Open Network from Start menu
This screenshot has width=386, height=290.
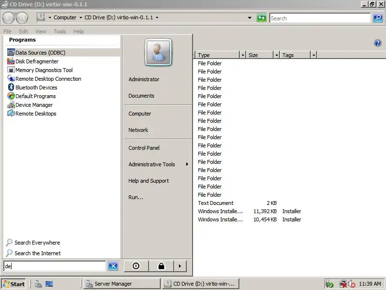[138, 130]
